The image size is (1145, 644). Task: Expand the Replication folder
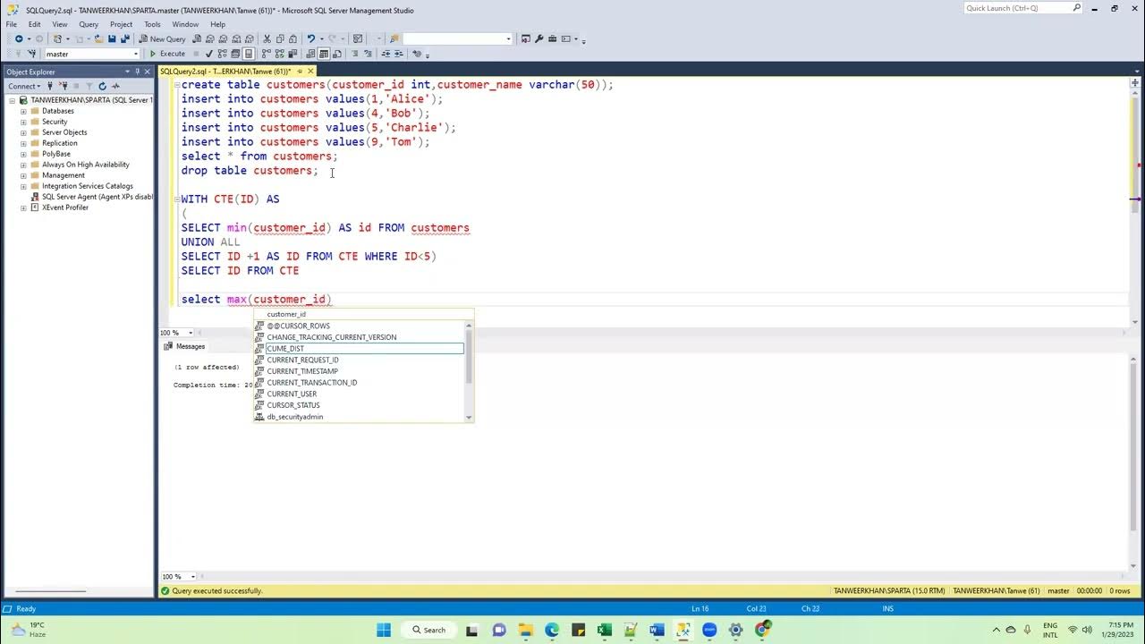[23, 143]
